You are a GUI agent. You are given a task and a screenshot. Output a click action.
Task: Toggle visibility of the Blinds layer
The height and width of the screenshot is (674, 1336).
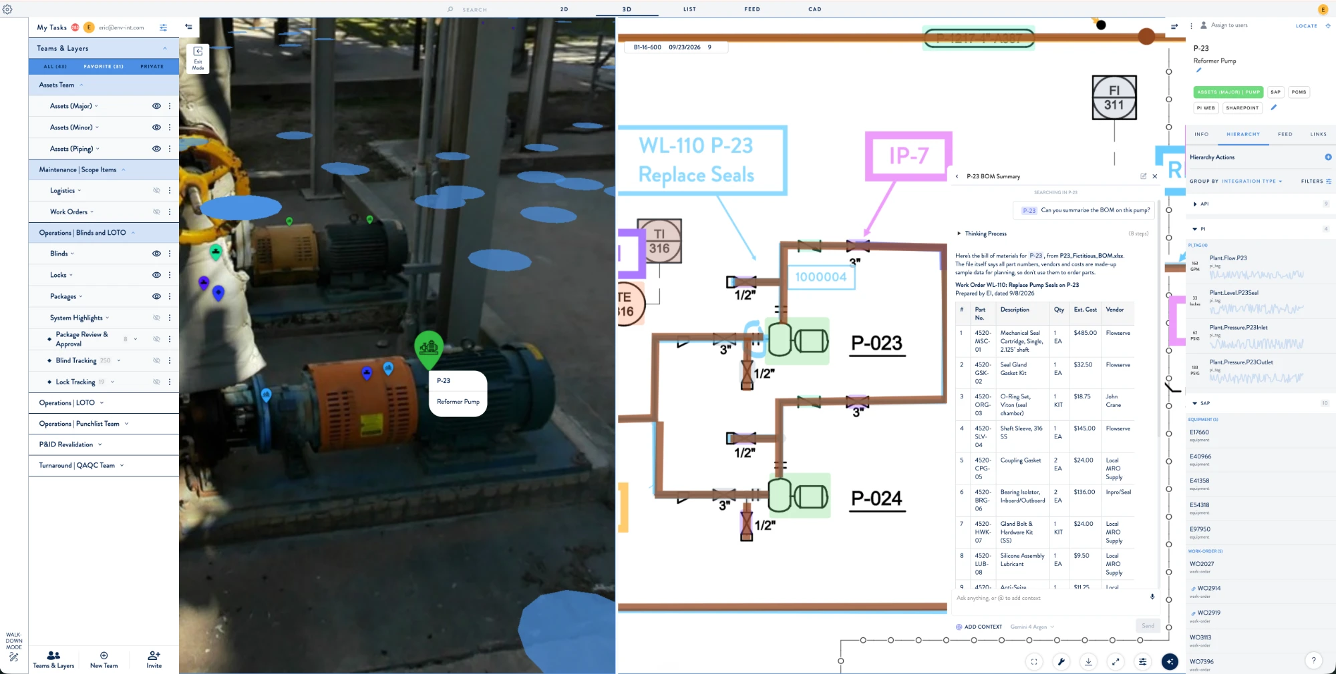[156, 254]
